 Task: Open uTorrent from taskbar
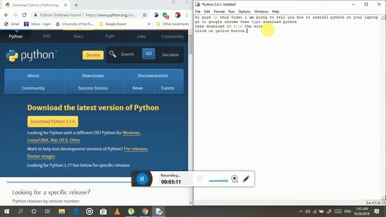pyautogui.click(x=131, y=212)
